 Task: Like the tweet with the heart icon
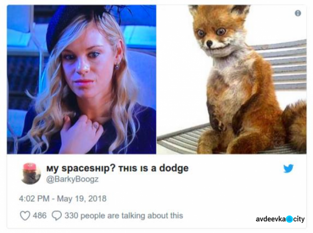(25, 215)
